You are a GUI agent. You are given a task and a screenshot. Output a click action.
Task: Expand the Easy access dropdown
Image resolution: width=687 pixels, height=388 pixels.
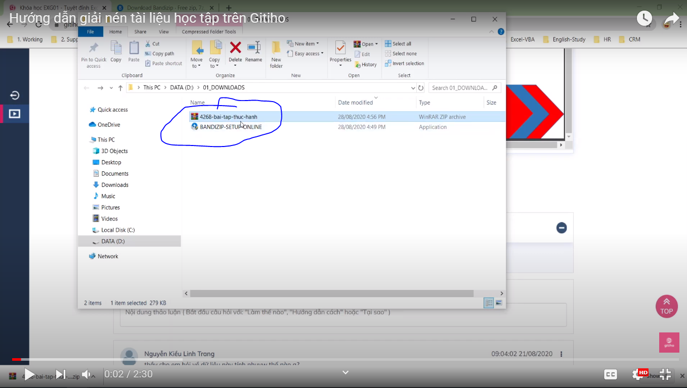coord(305,54)
